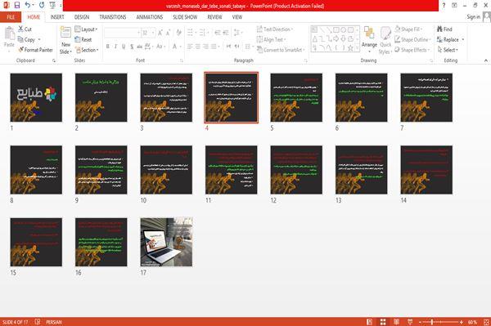Click the Undo arrow icon
Screen dimensions: 491x326
(28, 5)
